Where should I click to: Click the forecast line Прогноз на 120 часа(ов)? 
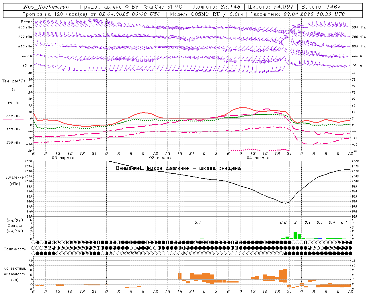[x=55, y=14]
